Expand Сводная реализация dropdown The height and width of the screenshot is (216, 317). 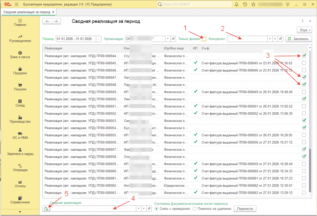138,209
